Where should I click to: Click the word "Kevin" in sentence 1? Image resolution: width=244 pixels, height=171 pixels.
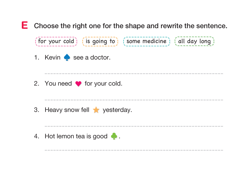point(53,58)
